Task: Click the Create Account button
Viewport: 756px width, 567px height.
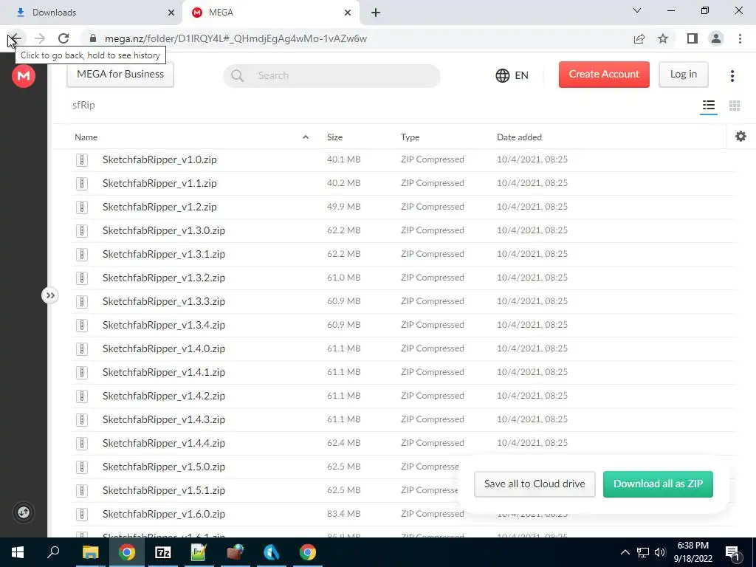Action: pyautogui.click(x=604, y=75)
